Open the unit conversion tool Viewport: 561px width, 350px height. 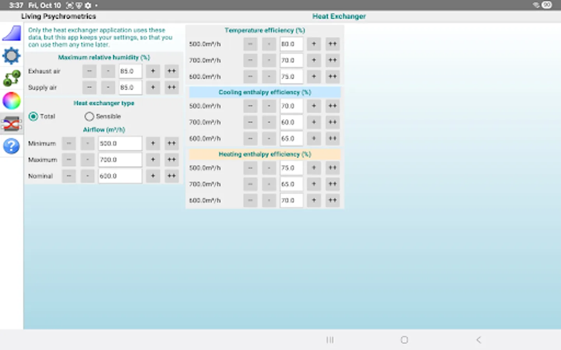[11, 78]
